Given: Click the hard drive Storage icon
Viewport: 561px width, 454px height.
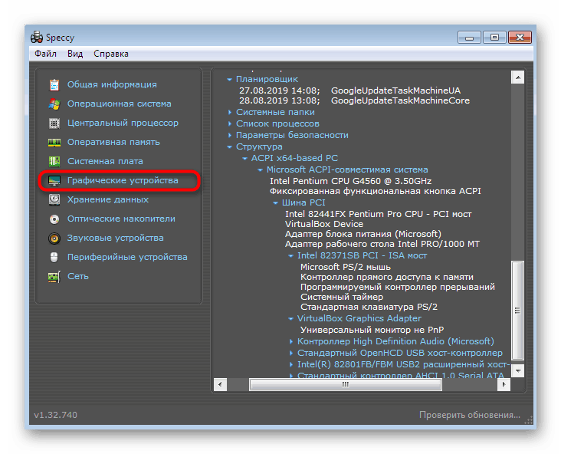Looking at the screenshot, I should click(54, 200).
